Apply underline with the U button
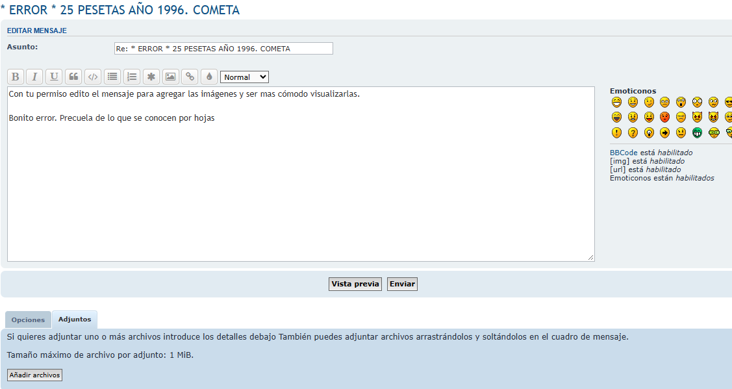The width and height of the screenshot is (732, 389). point(54,77)
